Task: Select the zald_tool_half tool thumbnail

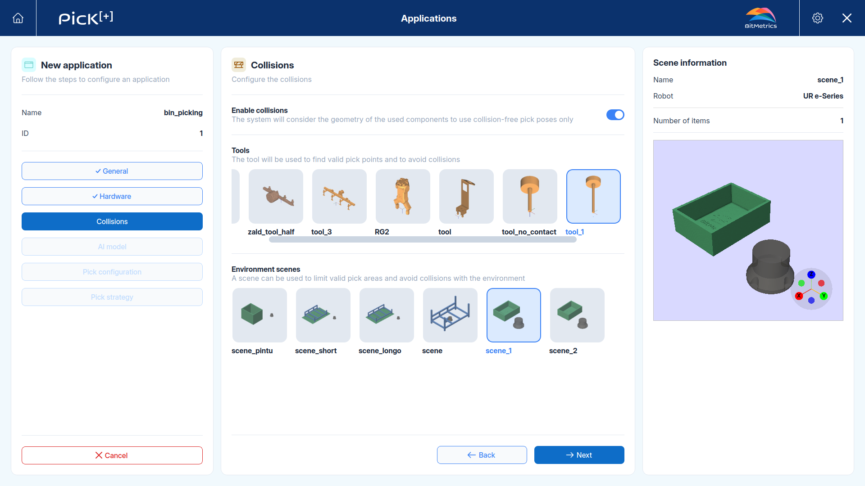Action: click(276, 196)
